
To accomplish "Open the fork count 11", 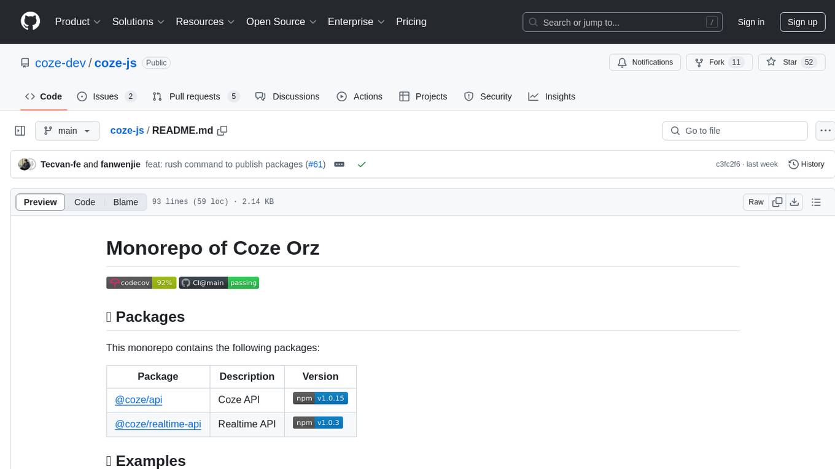I will (x=736, y=63).
